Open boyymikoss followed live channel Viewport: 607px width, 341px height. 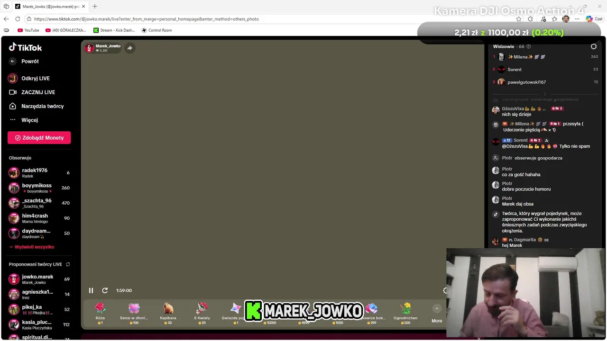tap(39, 188)
